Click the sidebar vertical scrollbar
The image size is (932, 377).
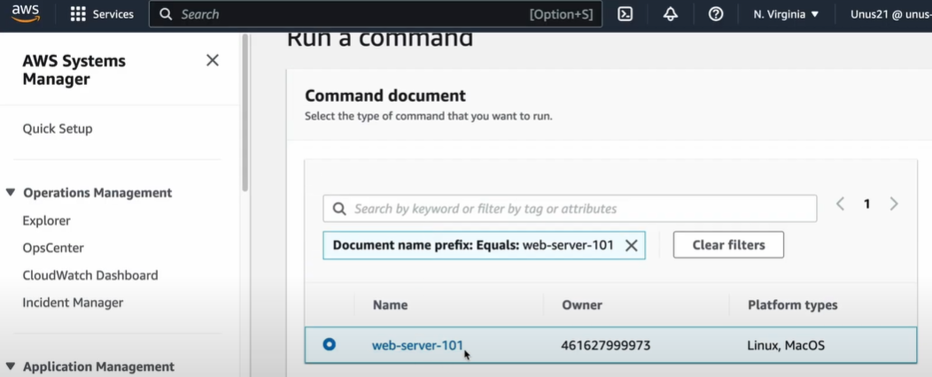pos(245,112)
